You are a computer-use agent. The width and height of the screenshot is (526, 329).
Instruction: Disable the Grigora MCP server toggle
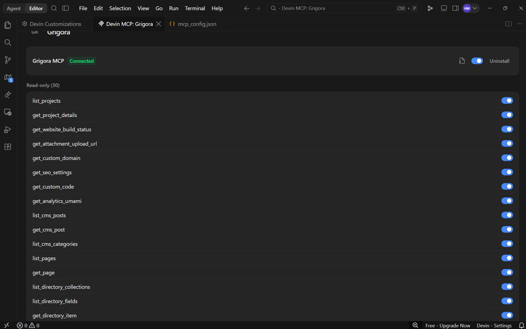[477, 61]
